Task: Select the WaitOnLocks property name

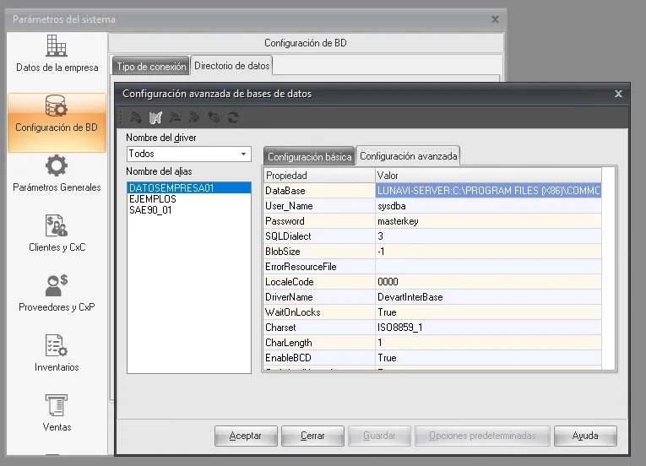Action: click(319, 312)
